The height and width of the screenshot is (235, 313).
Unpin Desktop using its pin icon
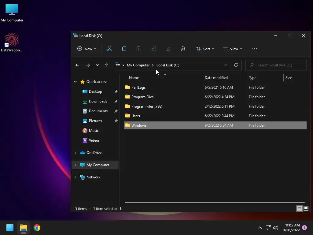point(116,91)
